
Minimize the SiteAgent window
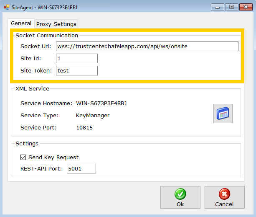(x=218, y=7)
